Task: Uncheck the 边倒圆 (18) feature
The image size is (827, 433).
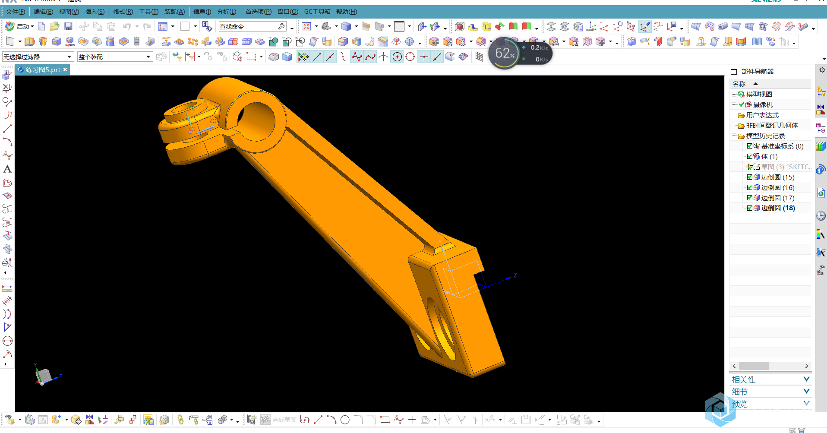Action: pos(750,208)
